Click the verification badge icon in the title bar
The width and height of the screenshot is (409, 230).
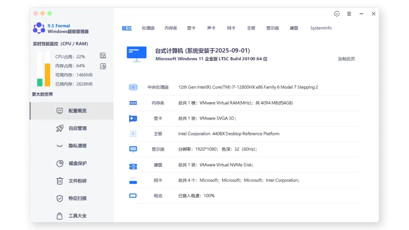click(337, 13)
